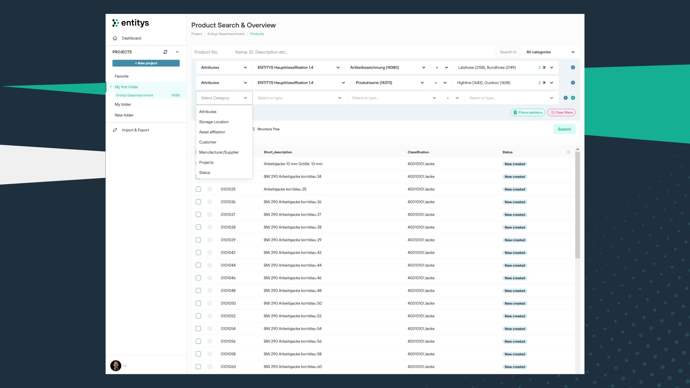Click the Filters statistics button
690x388 pixels.
pyautogui.click(x=528, y=113)
